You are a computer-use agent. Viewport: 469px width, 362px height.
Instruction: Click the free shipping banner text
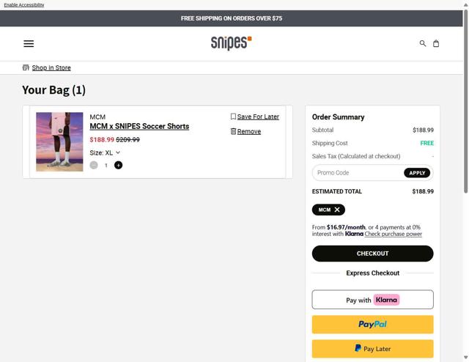(232, 18)
